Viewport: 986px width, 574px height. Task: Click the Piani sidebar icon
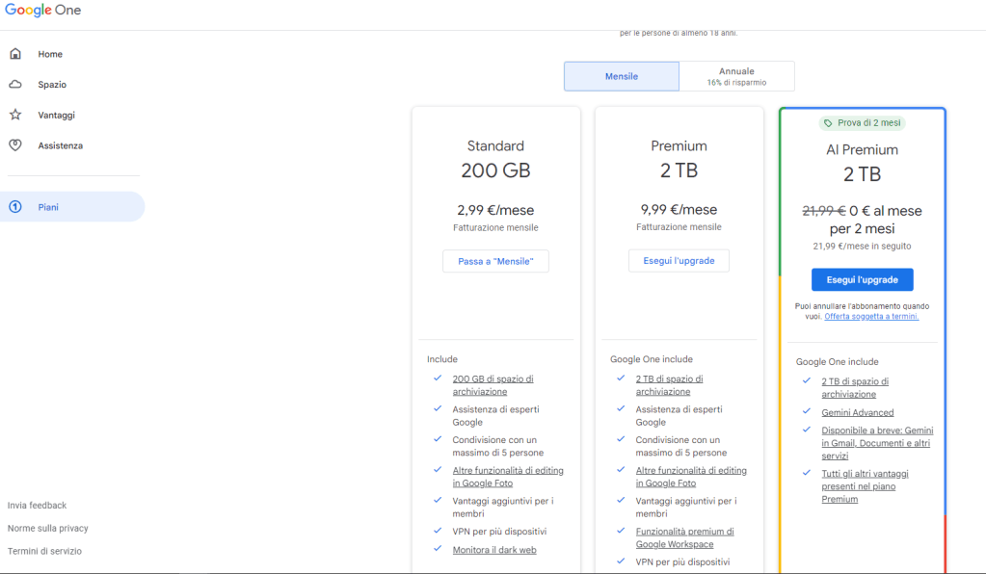coord(15,207)
